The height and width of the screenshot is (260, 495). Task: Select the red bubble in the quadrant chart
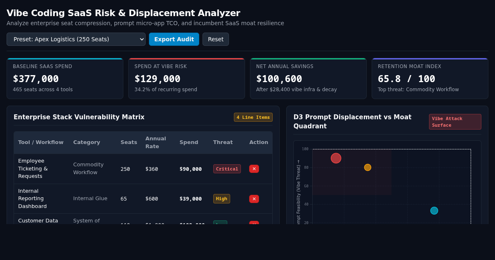[x=336, y=158]
